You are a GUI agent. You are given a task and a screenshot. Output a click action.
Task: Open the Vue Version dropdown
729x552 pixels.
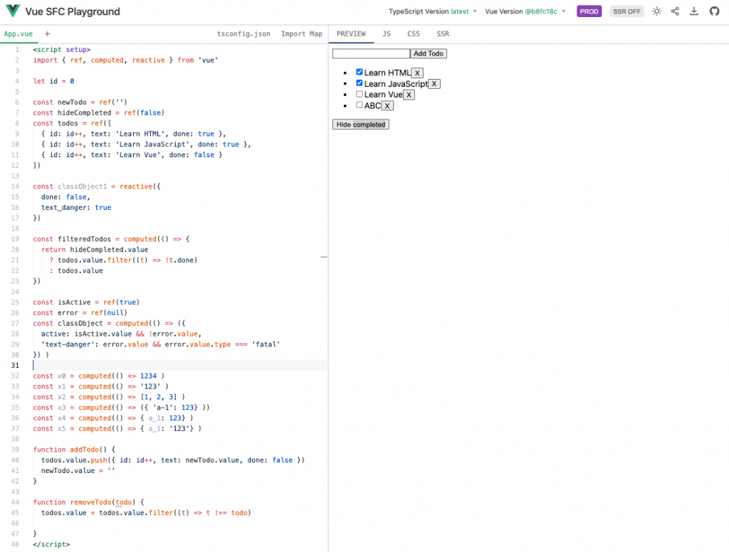pos(525,11)
